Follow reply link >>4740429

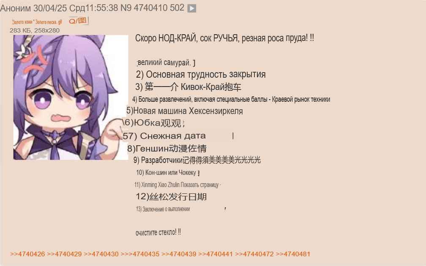pos(64,254)
